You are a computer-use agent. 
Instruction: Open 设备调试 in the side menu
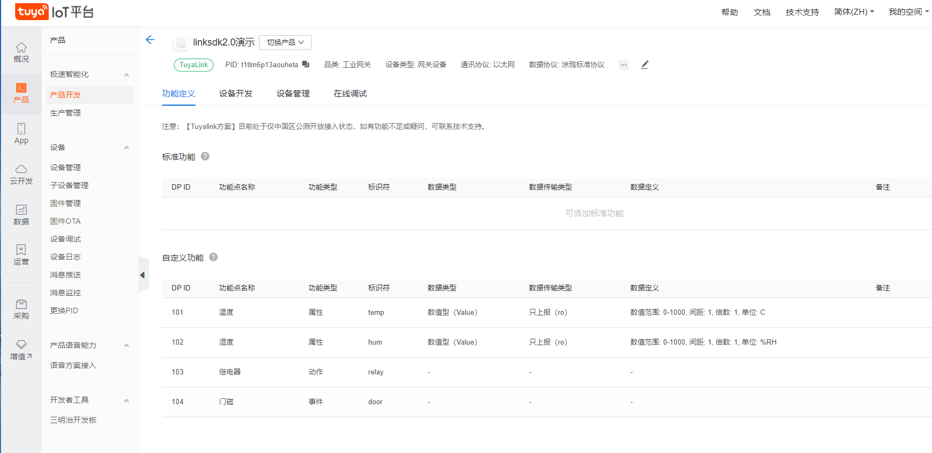coord(66,239)
